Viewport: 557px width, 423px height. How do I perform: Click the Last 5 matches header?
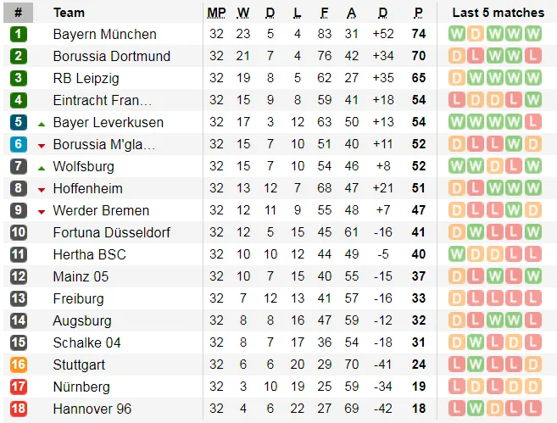point(498,13)
